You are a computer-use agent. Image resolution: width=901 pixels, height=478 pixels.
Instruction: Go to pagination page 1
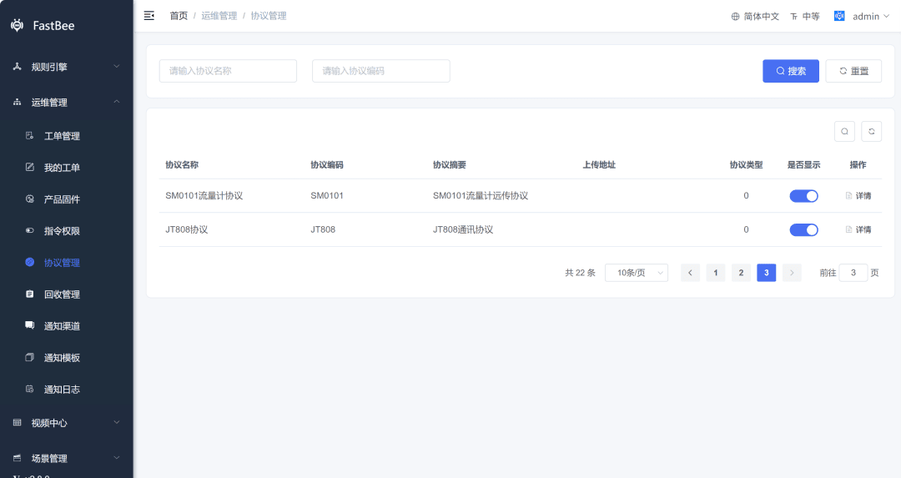[716, 272]
